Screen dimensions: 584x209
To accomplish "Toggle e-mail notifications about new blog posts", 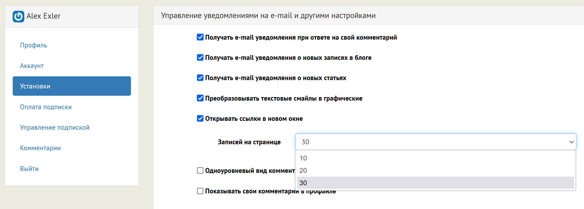I will coord(200,57).
